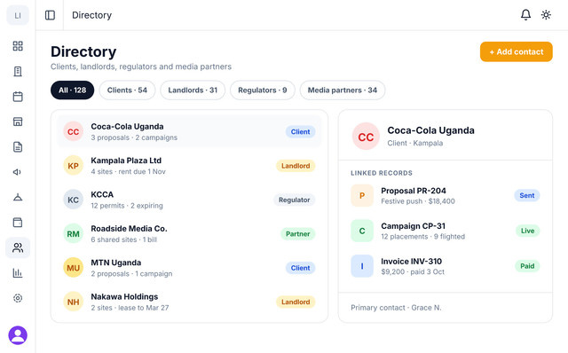Open the hanger-shaped icon in sidebar
Viewport: 568px width, 353px height.
pyautogui.click(x=18, y=197)
